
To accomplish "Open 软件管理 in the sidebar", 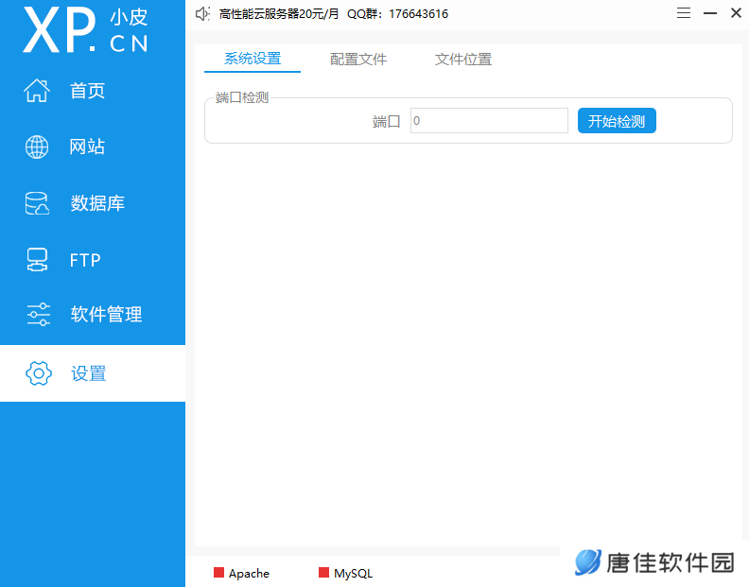I will tap(106, 314).
